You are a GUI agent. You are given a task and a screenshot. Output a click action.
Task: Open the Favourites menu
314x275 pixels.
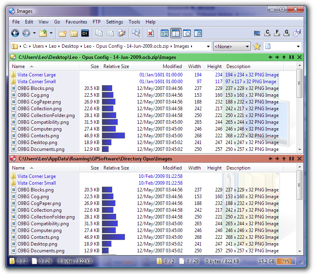tap(76, 22)
